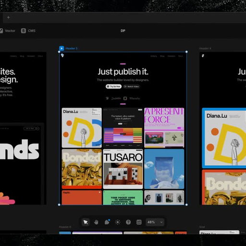Screen dimensions: 246x246
Task: Select the 'ites. esign.' heading in the left frame
Action: (x=9, y=75)
